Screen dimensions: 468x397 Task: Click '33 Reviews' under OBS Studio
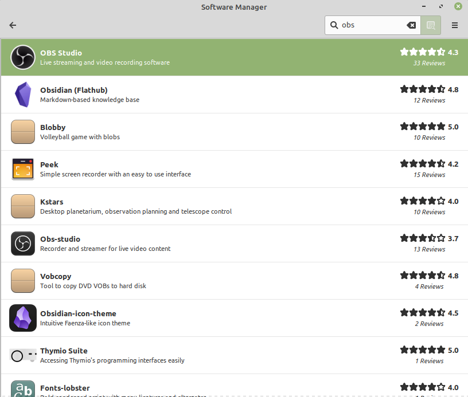pos(429,63)
